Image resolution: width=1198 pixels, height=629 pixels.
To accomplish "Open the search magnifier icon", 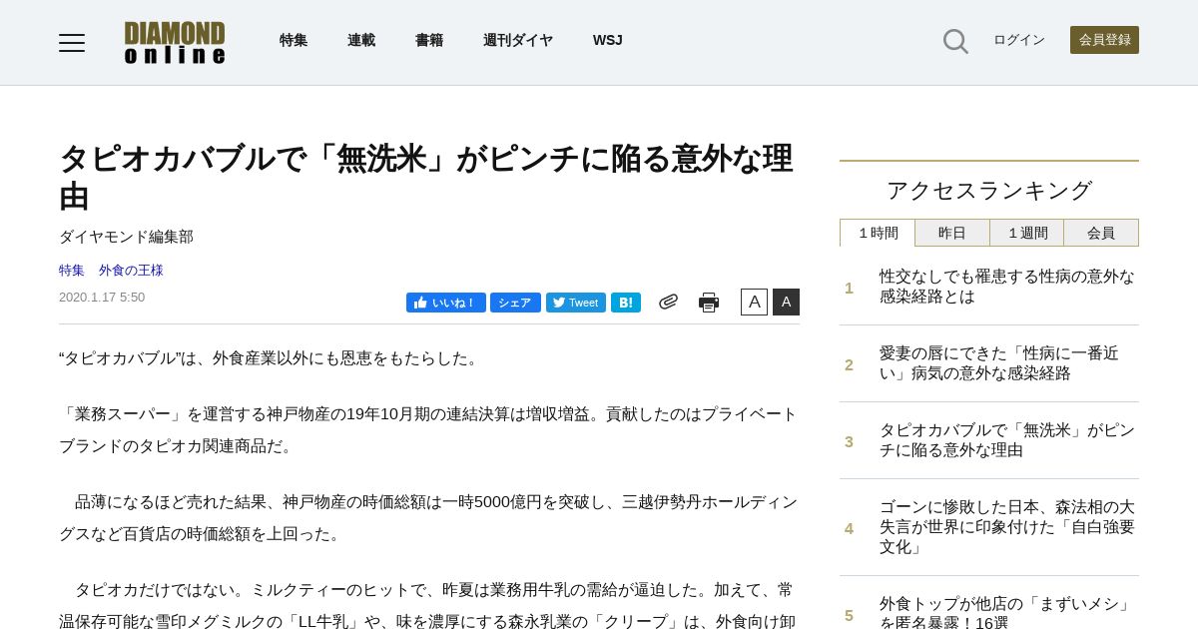I will [955, 41].
